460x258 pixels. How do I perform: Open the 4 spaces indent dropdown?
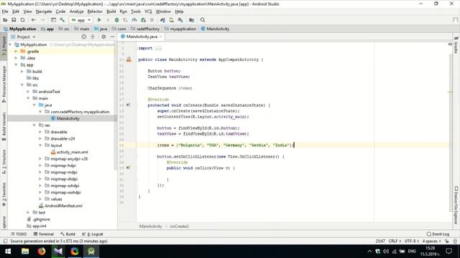[x=431, y=241]
